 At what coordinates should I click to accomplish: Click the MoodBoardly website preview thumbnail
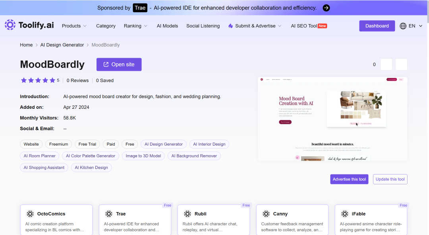332,119
